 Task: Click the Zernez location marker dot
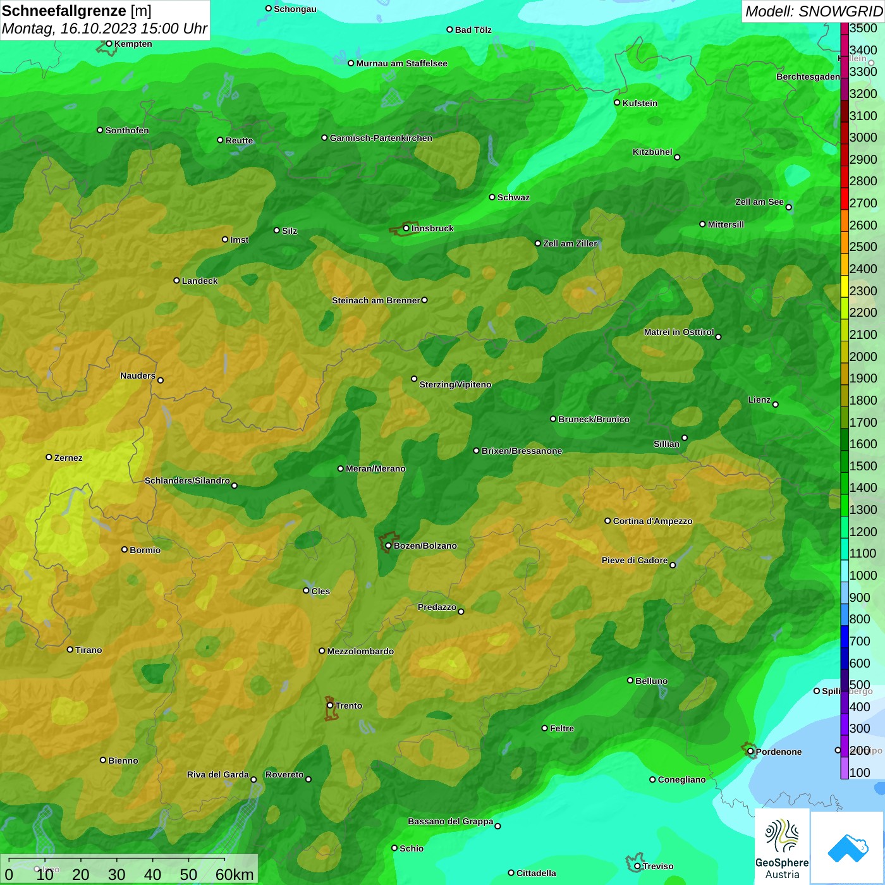(x=49, y=457)
